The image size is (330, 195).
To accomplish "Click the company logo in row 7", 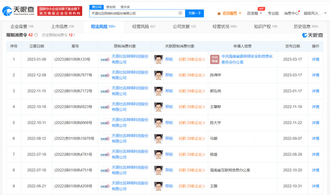I will [105, 155].
